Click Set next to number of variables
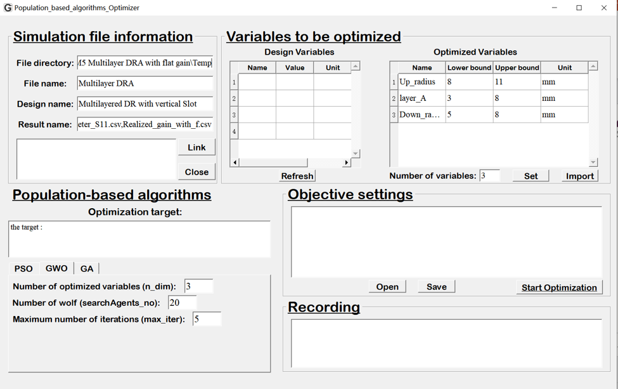Image resolution: width=618 pixels, height=389 pixels. [x=531, y=176]
